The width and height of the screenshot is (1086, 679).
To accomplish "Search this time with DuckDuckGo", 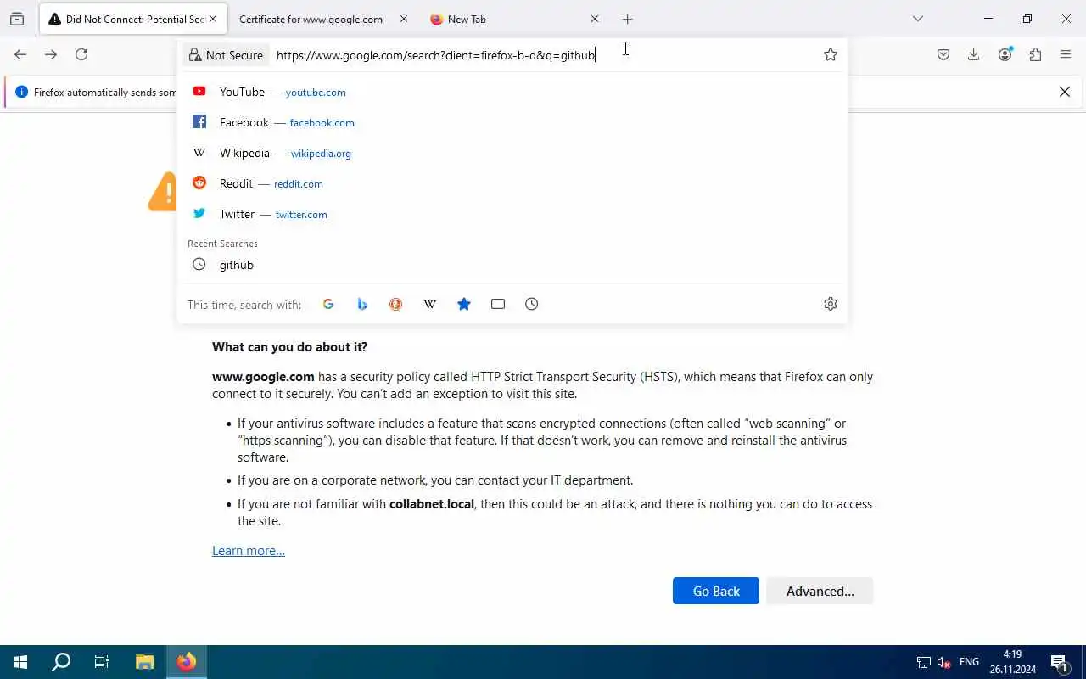I will coord(396,304).
